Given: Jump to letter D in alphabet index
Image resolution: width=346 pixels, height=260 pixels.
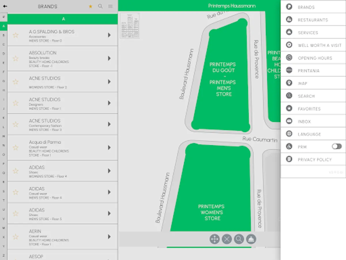Looking at the screenshot, I should [3, 54].
